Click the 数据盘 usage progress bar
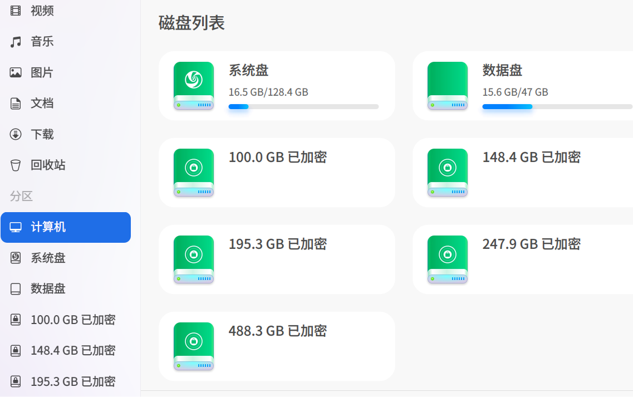This screenshot has height=397, width=633. pos(557,107)
